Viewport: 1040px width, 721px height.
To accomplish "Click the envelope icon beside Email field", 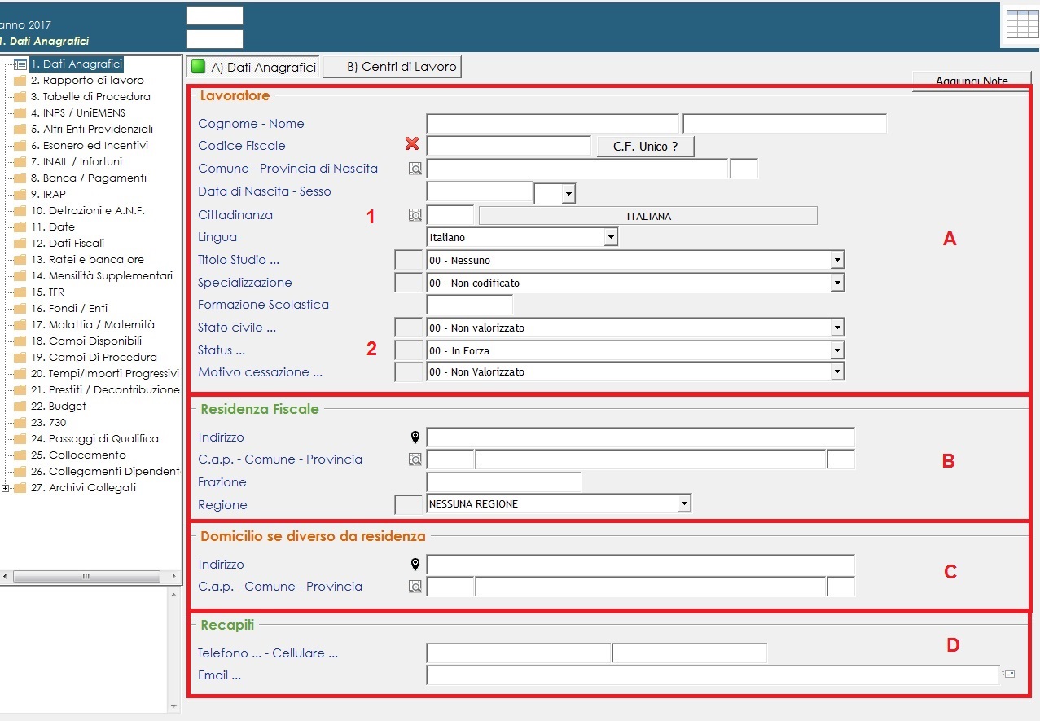I will (1009, 675).
